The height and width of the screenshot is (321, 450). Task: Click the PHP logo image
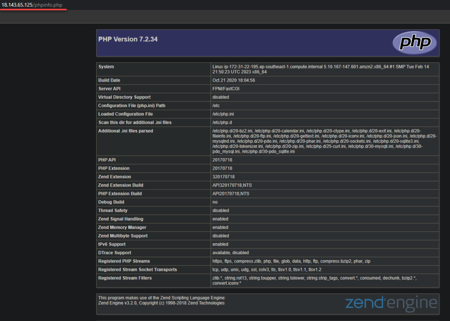414,43
